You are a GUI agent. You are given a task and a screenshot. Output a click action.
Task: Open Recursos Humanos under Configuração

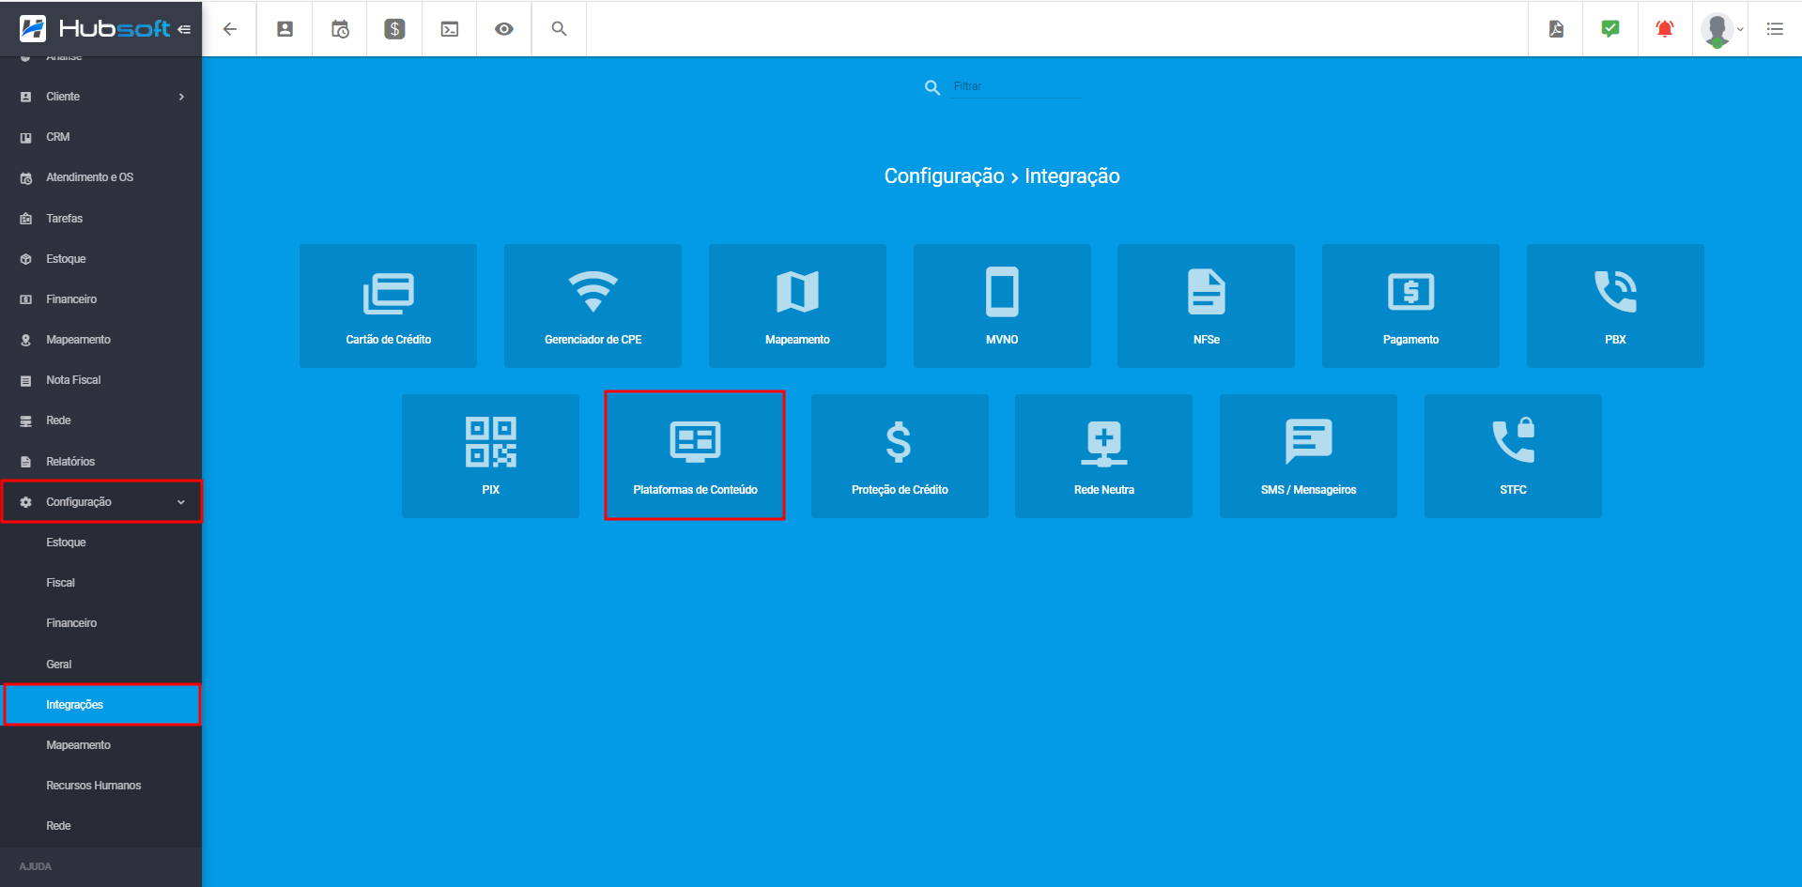click(101, 786)
